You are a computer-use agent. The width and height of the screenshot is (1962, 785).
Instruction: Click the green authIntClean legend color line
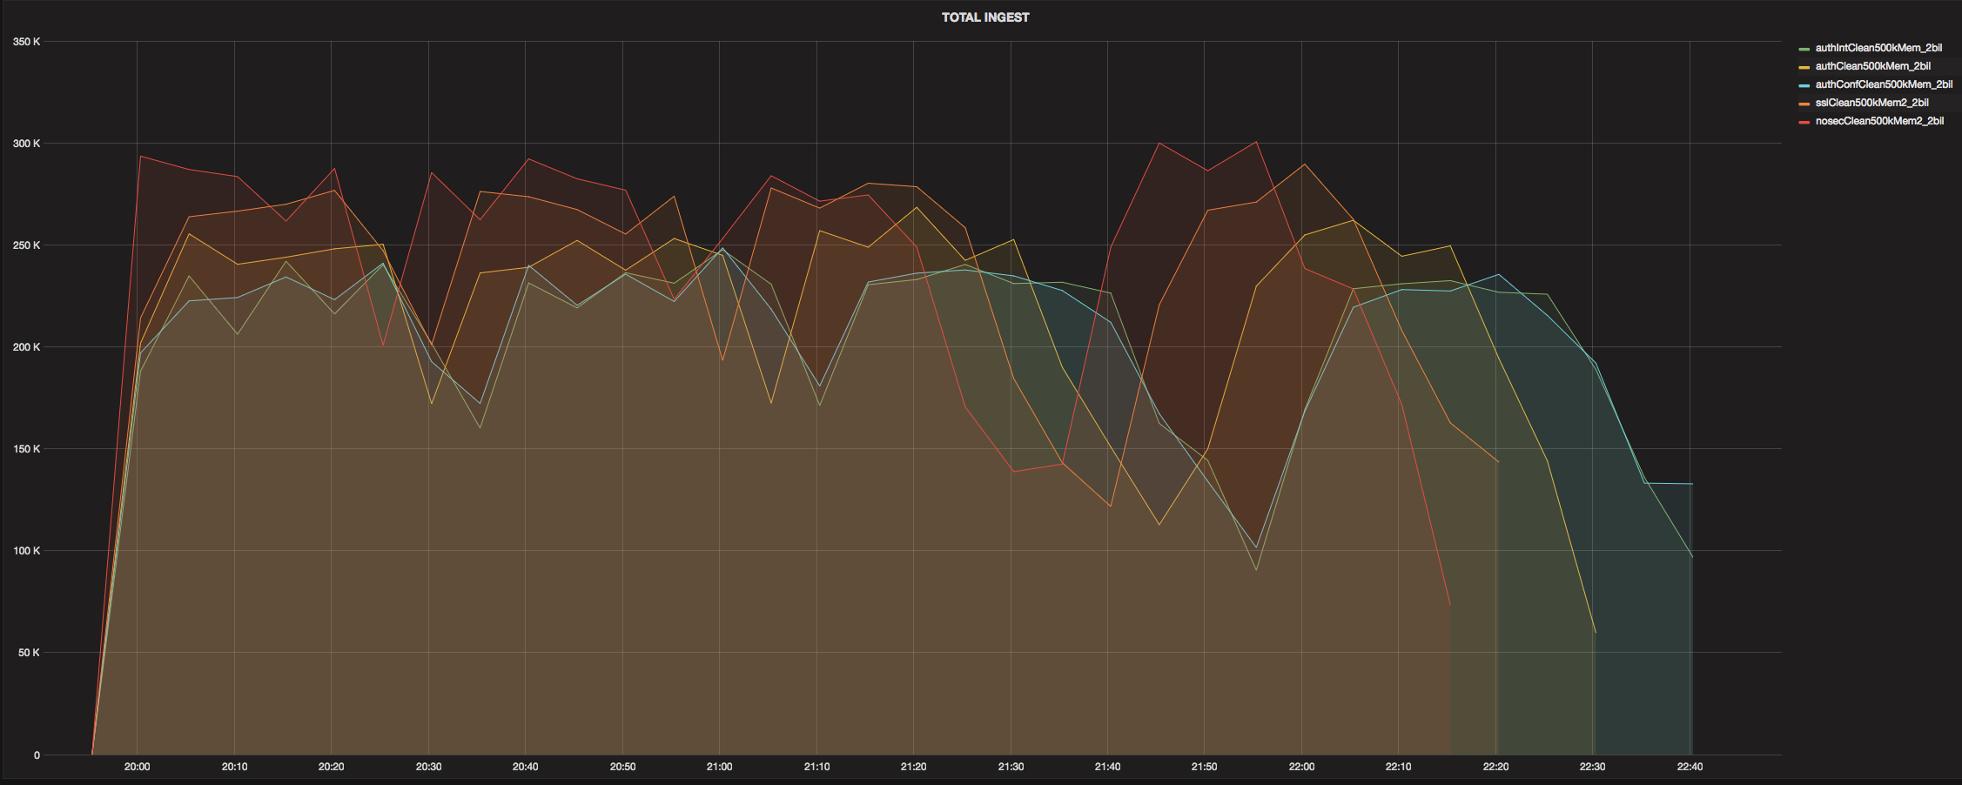[x=1804, y=49]
